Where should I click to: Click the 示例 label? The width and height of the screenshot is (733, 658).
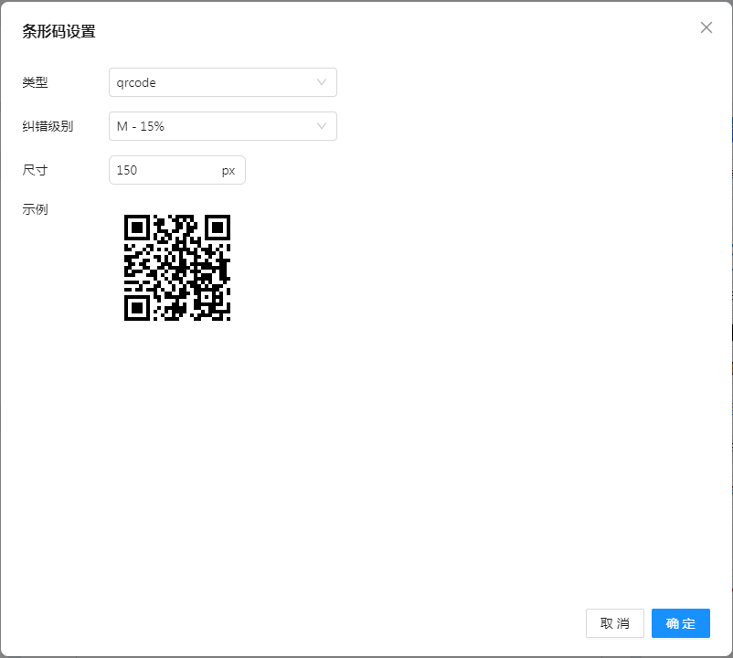click(35, 209)
